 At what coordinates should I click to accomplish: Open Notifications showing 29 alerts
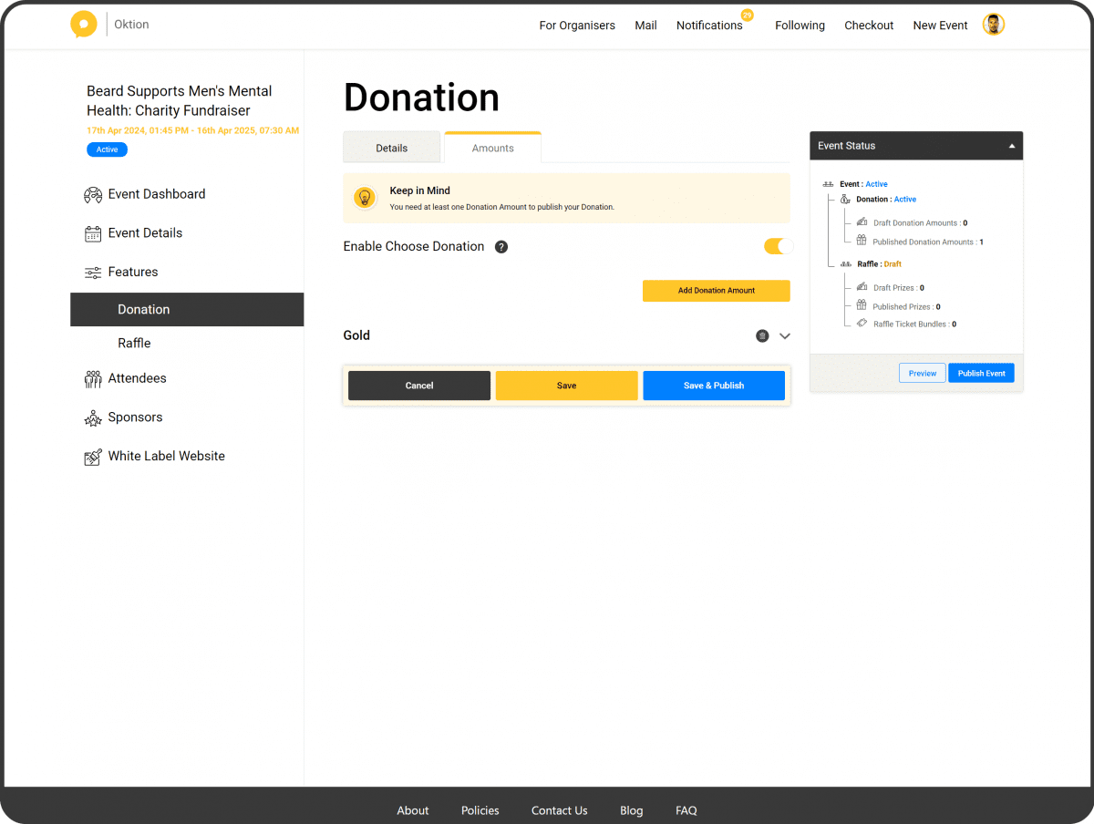tap(709, 26)
